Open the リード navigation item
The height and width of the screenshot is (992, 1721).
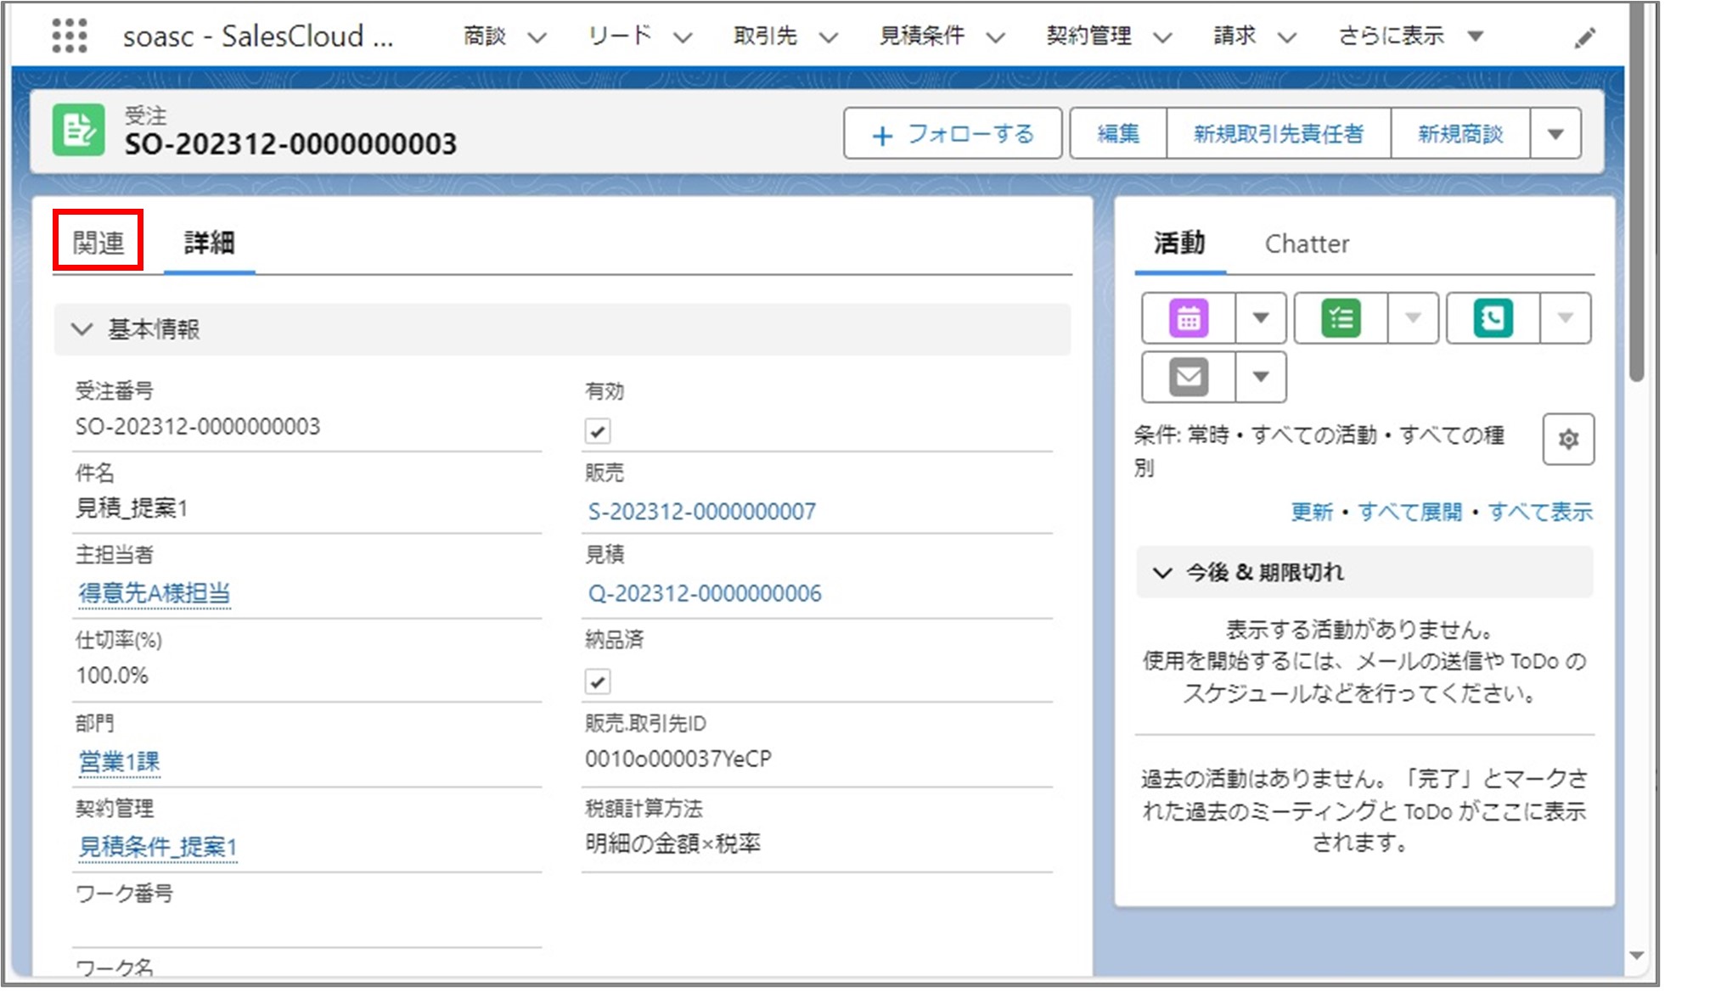[620, 36]
